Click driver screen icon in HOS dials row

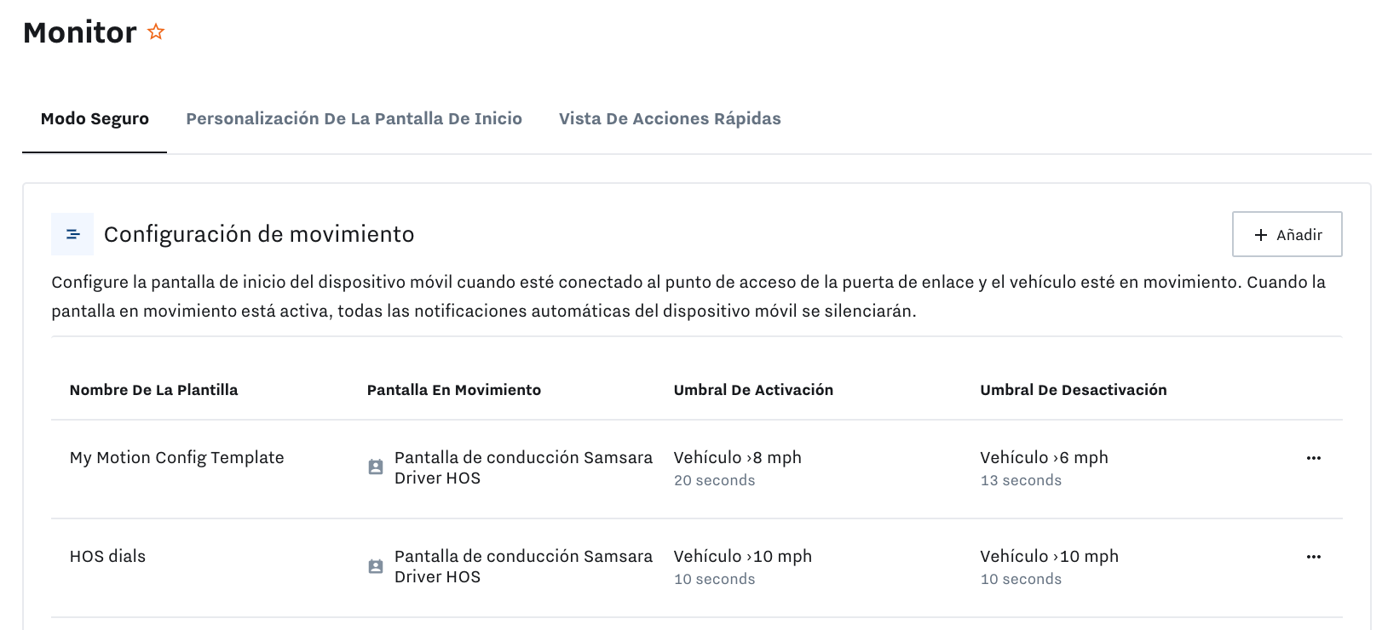[376, 566]
